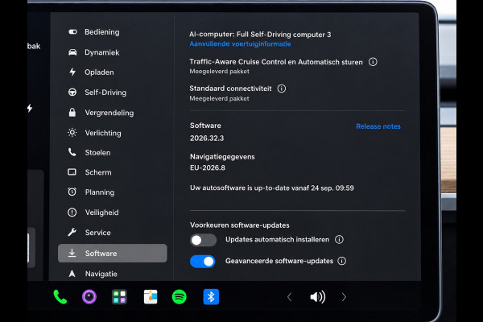Click the up-to-date status message
This screenshot has height=322, width=483.
[x=272, y=188]
